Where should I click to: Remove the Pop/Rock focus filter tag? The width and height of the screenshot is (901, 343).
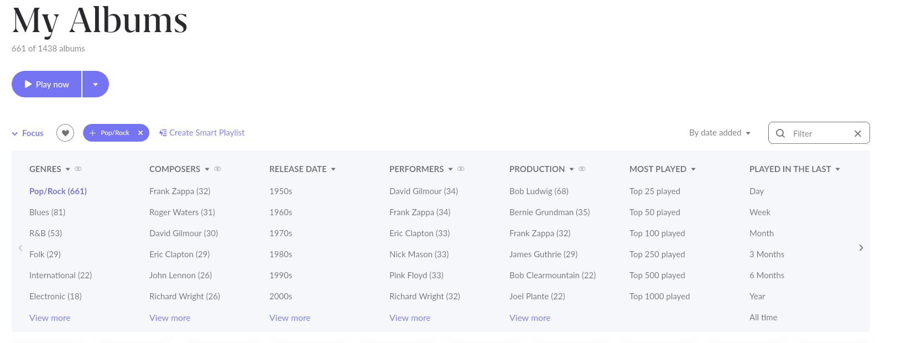pos(140,133)
